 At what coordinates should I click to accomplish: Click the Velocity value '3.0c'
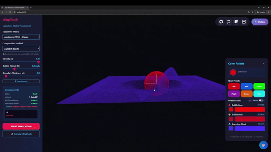pyautogui.click(x=38, y=59)
